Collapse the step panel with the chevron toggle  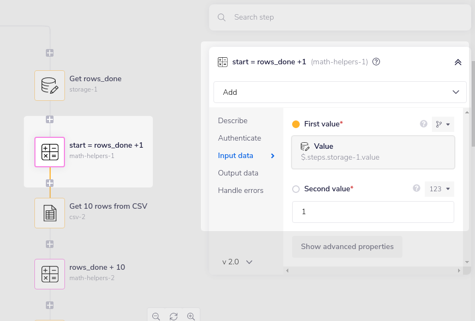(x=458, y=62)
